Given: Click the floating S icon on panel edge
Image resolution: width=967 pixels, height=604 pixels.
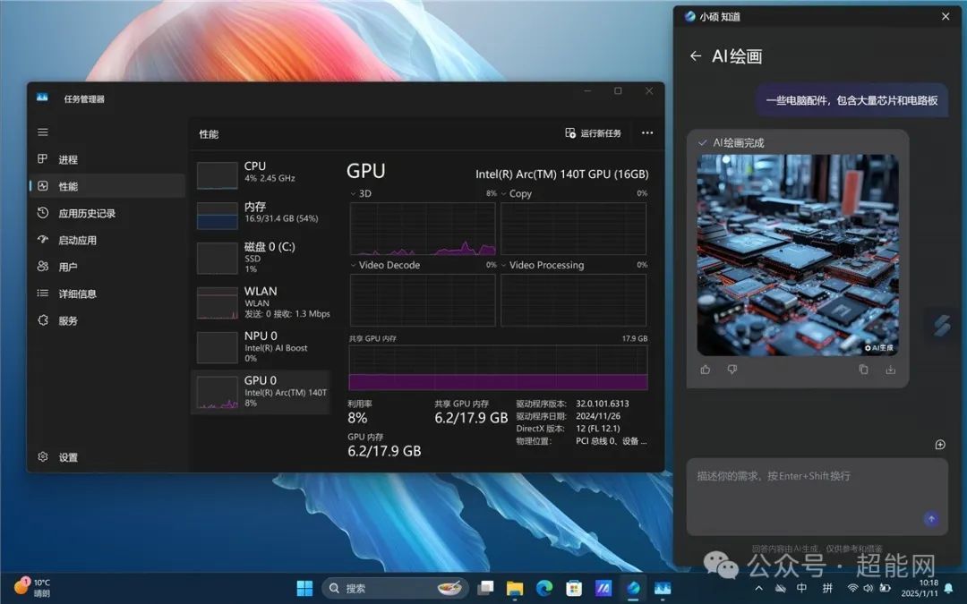Looking at the screenshot, I should 941,325.
